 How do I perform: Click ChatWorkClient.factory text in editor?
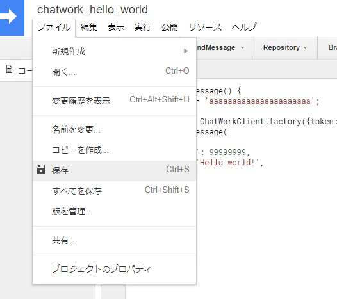251,122
